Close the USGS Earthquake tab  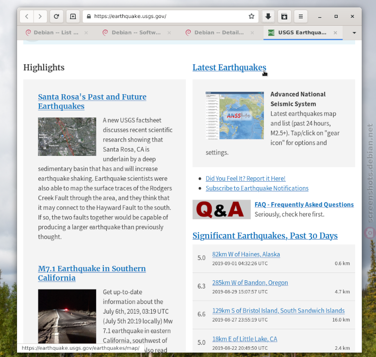(x=335, y=33)
